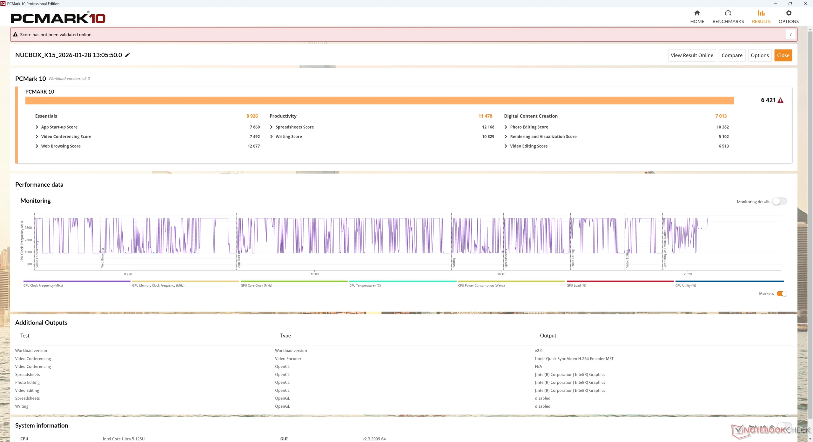Click the Results bar chart icon
The height and width of the screenshot is (442, 813).
pyautogui.click(x=761, y=13)
